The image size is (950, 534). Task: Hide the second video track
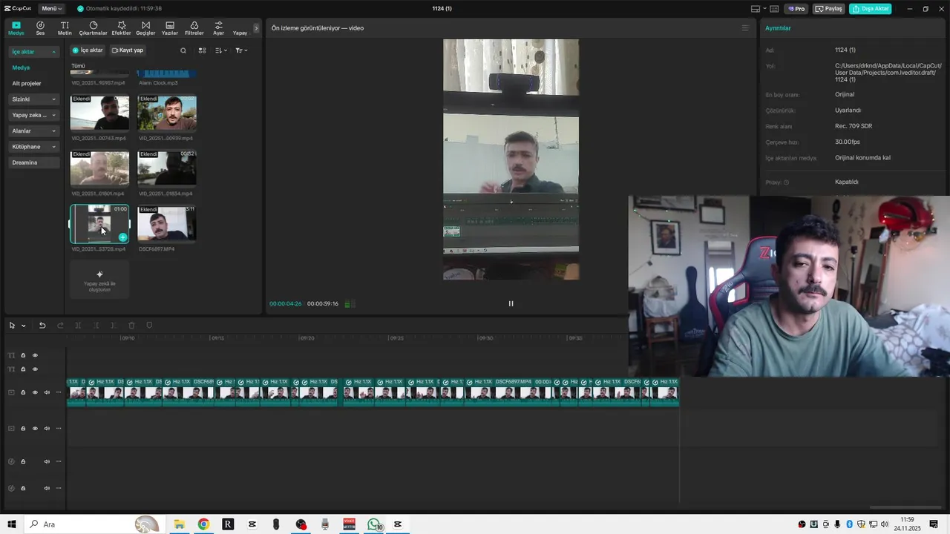pyautogui.click(x=35, y=428)
